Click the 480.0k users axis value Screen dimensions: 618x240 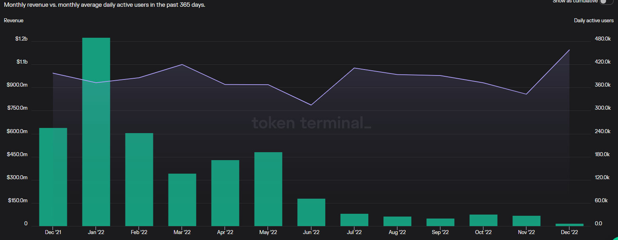tap(602, 39)
